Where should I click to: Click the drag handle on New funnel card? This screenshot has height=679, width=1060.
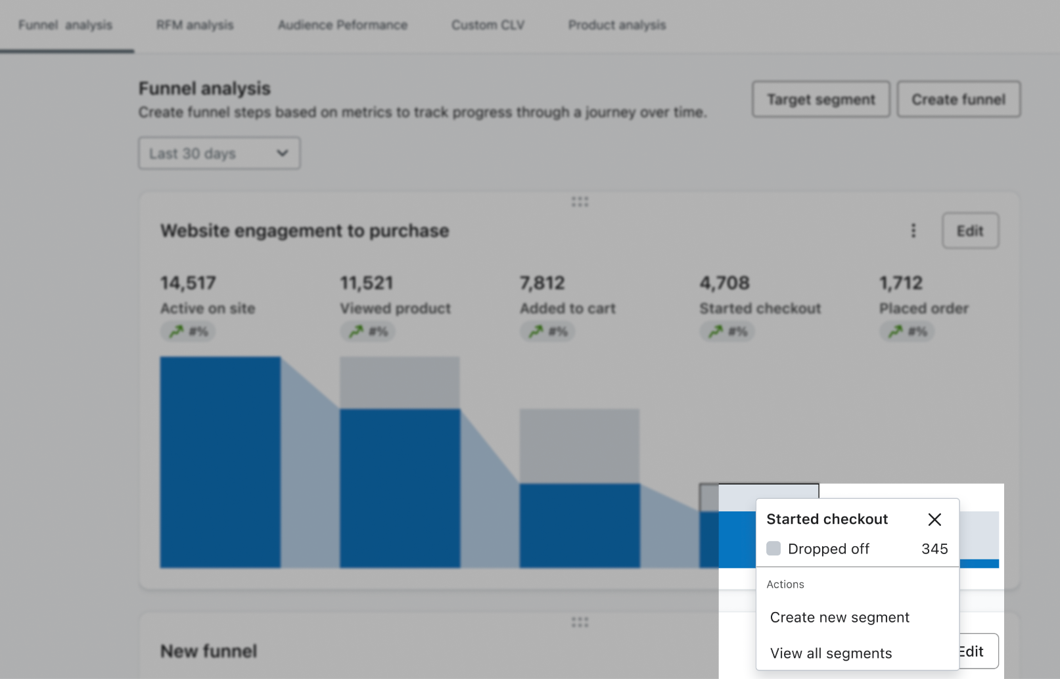coord(580,622)
